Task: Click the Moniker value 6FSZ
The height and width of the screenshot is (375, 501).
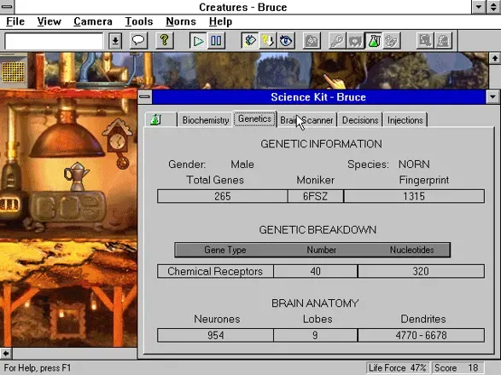Action: click(x=315, y=196)
